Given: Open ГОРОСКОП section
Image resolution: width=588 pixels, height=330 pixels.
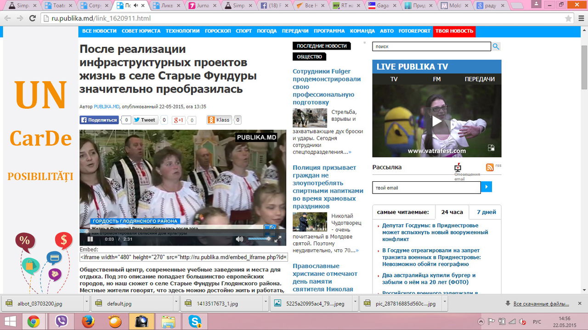Looking at the screenshot, I should pyautogui.click(x=218, y=31).
